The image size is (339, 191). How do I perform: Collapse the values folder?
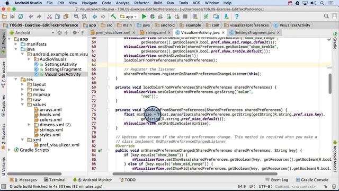(22, 105)
